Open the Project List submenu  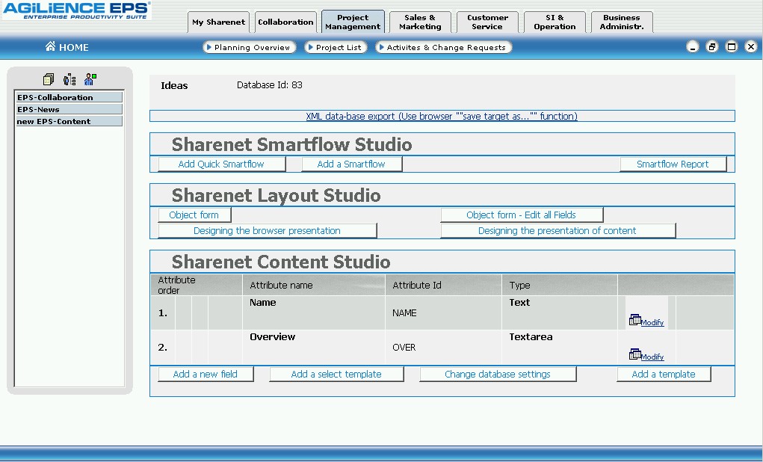[333, 47]
